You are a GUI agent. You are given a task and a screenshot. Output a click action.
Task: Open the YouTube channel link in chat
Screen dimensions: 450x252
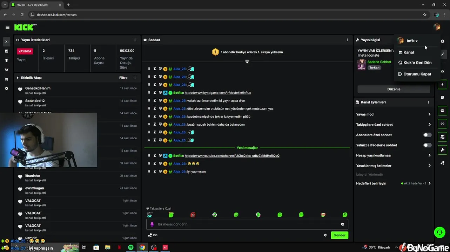[232, 156]
